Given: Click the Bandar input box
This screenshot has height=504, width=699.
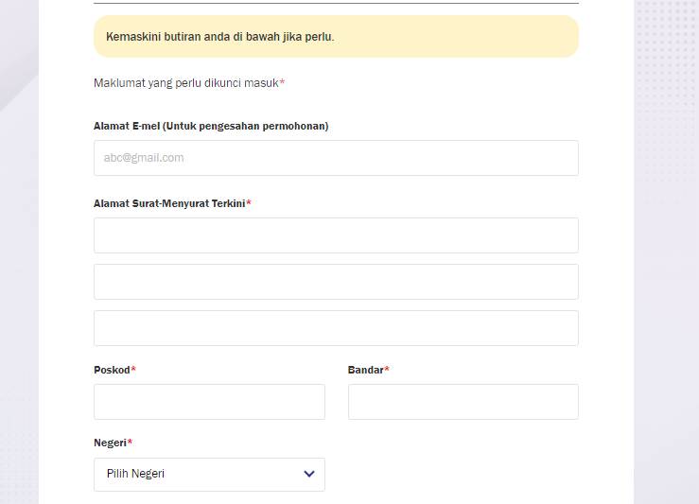Looking at the screenshot, I should [x=463, y=402].
